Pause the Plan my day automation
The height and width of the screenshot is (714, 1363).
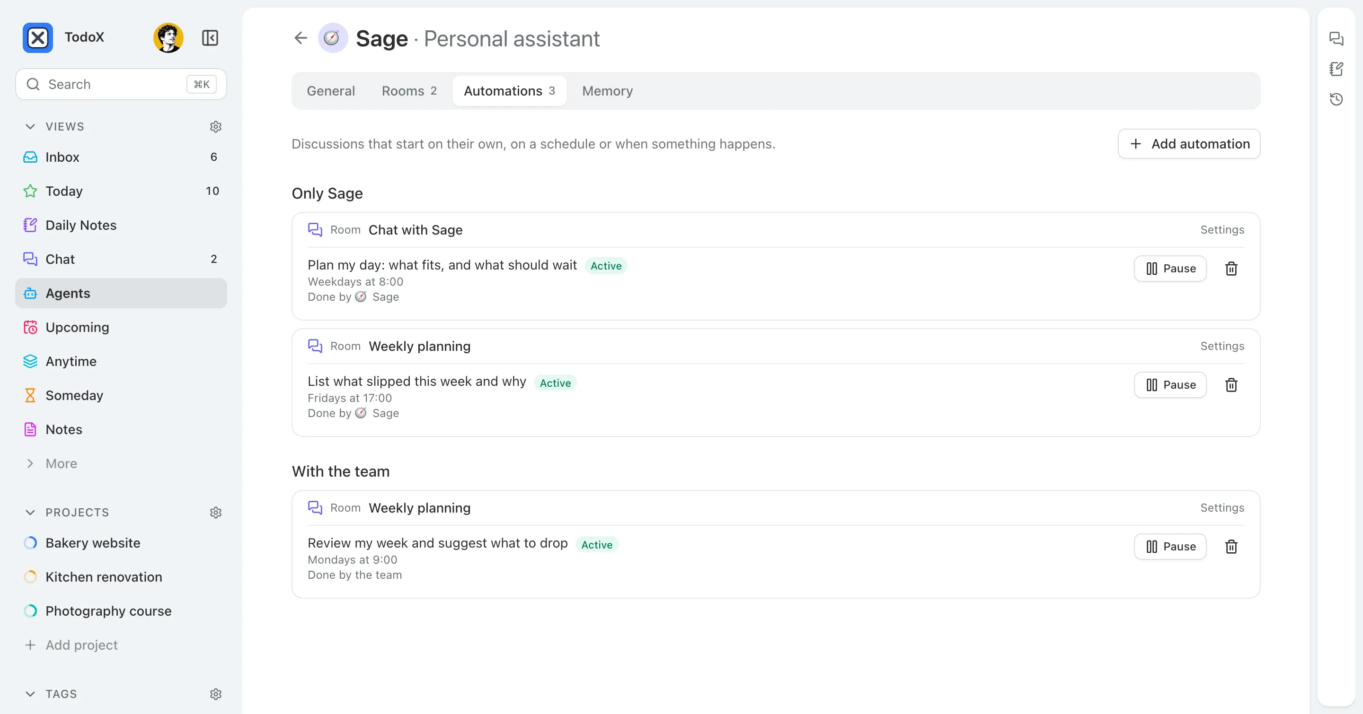click(x=1170, y=269)
